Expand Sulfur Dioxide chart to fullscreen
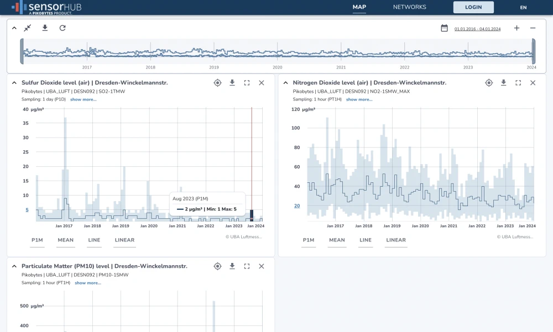Viewport: 553px width, 332px height. (x=247, y=83)
